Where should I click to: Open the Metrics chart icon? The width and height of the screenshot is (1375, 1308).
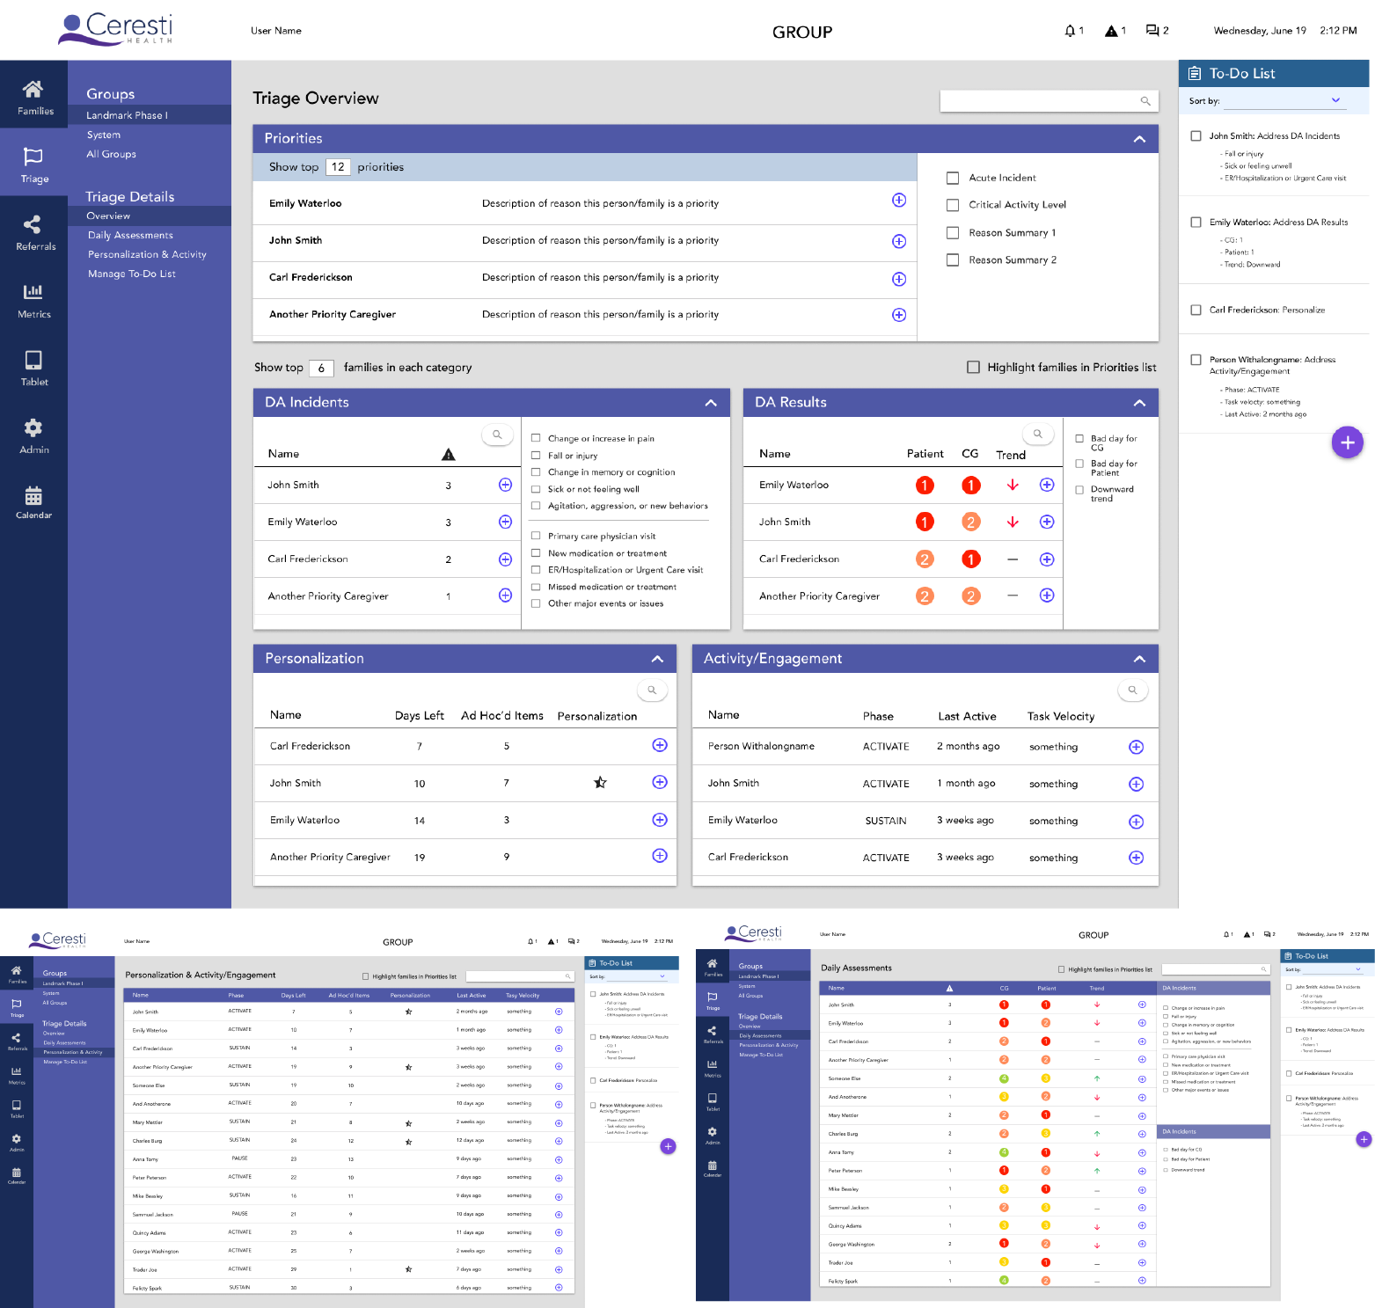coord(33,291)
